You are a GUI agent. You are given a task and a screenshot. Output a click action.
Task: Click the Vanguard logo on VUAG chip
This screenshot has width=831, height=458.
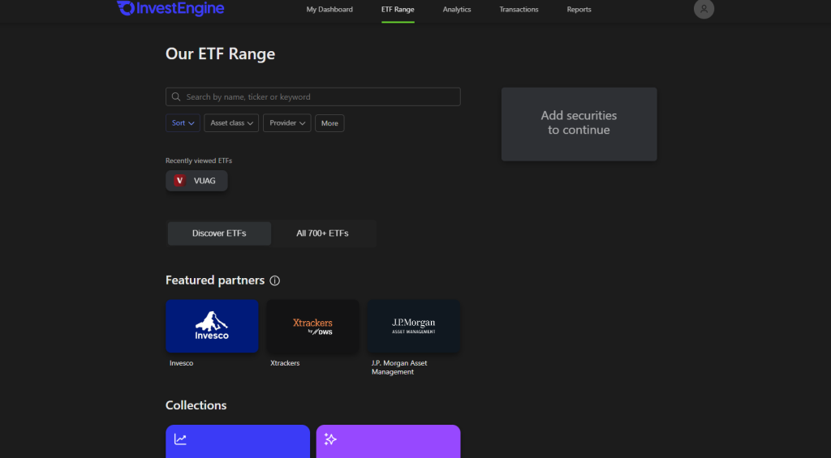coord(180,181)
